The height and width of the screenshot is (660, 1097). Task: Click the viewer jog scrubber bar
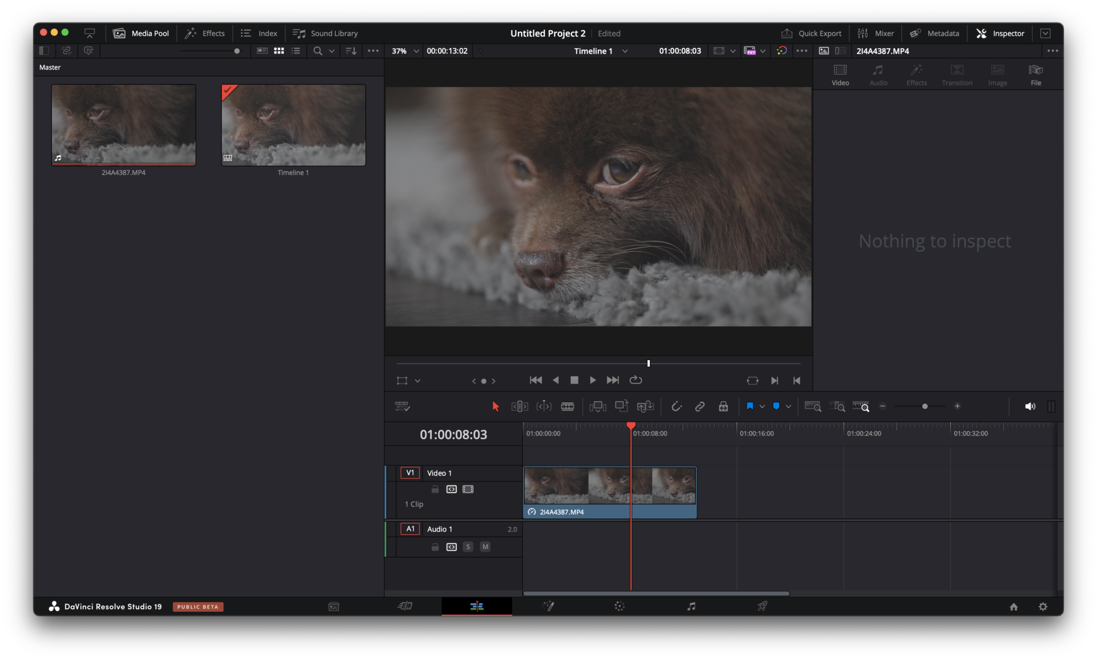click(x=598, y=363)
